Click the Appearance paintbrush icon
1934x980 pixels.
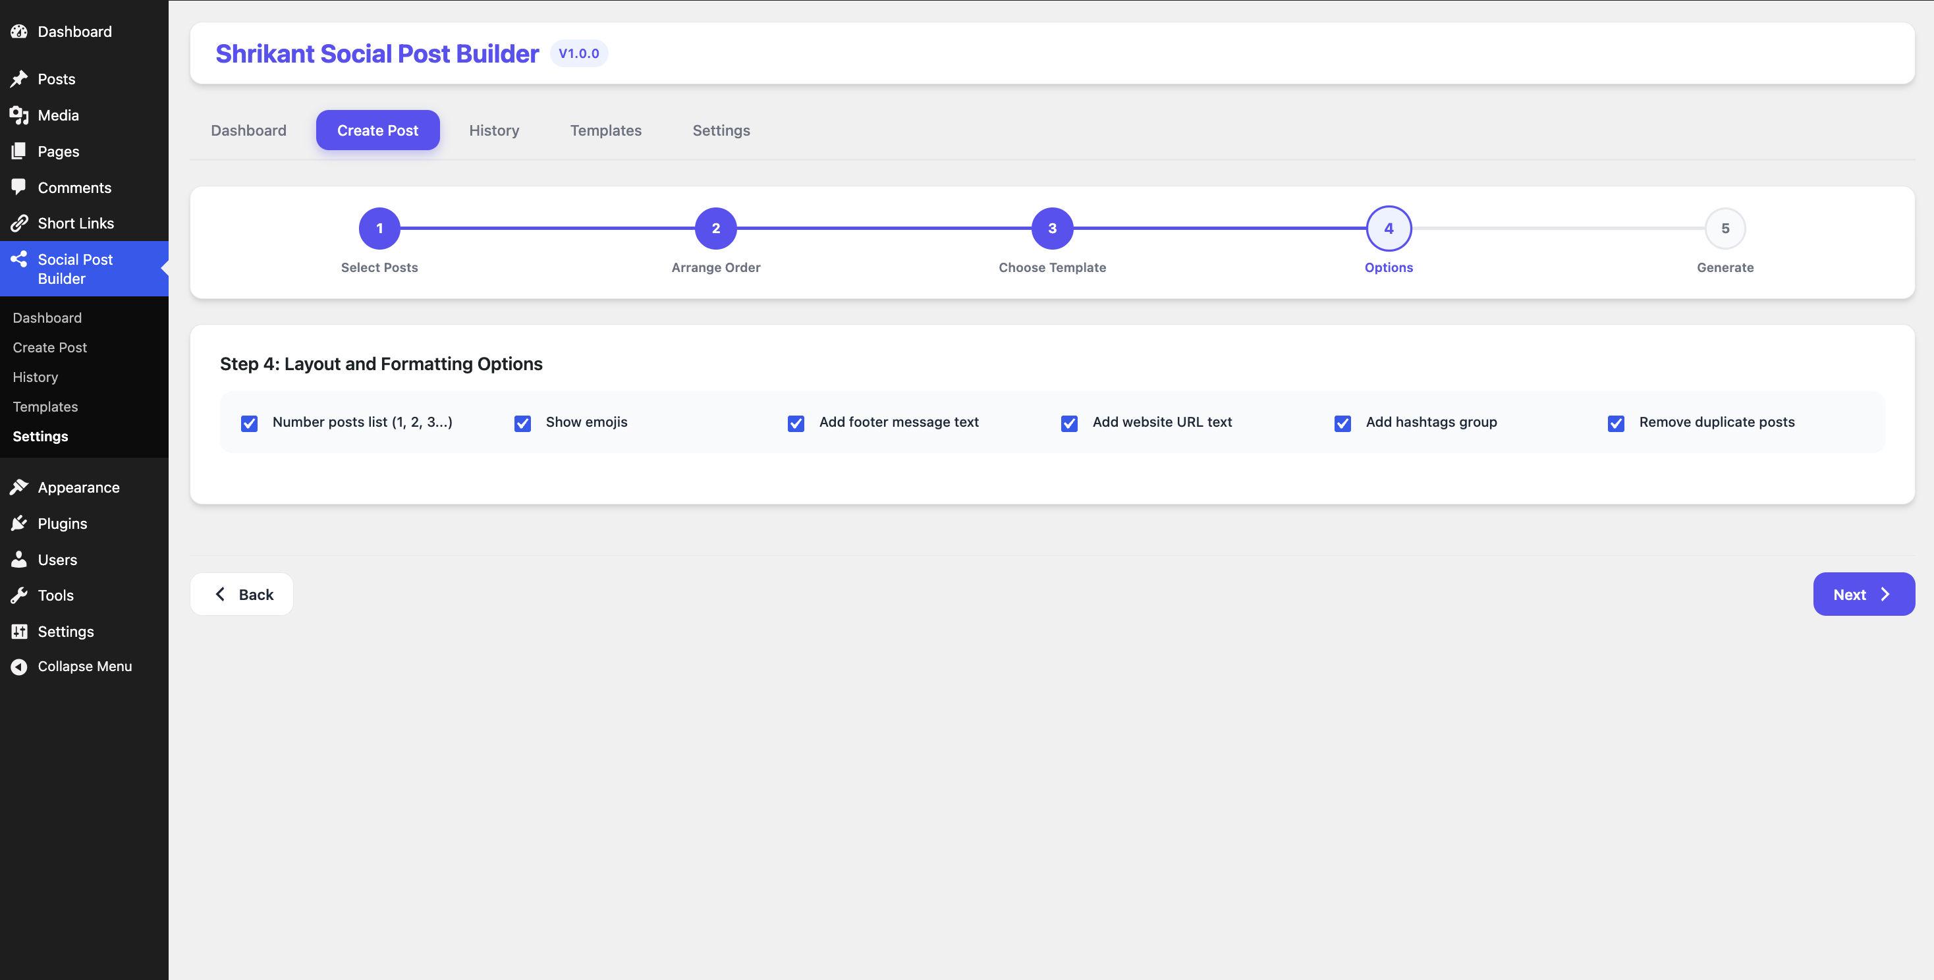tap(18, 487)
